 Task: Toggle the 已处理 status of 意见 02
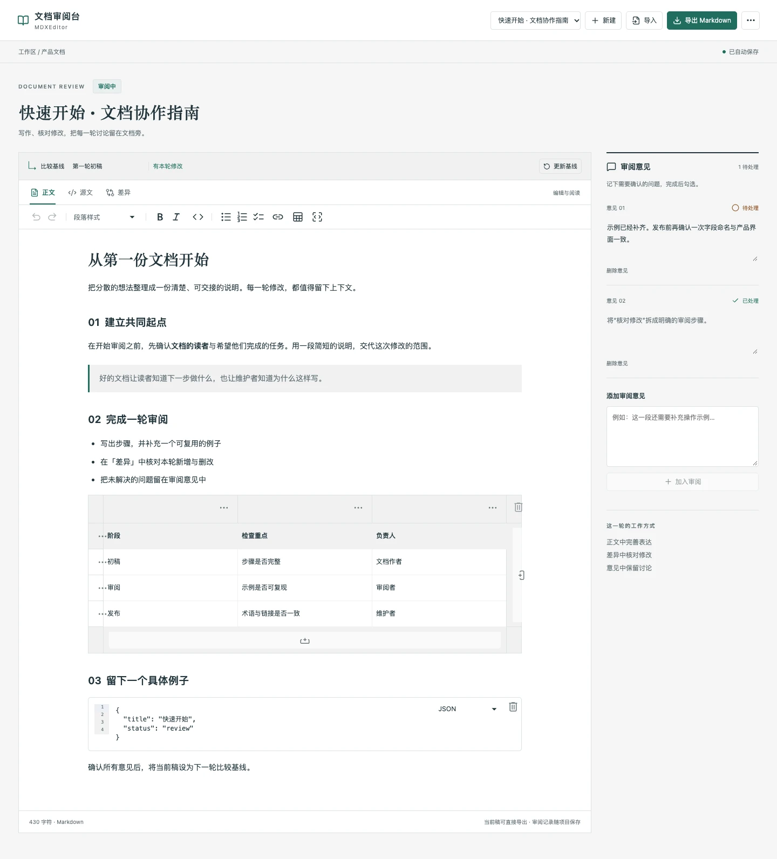[x=745, y=301]
